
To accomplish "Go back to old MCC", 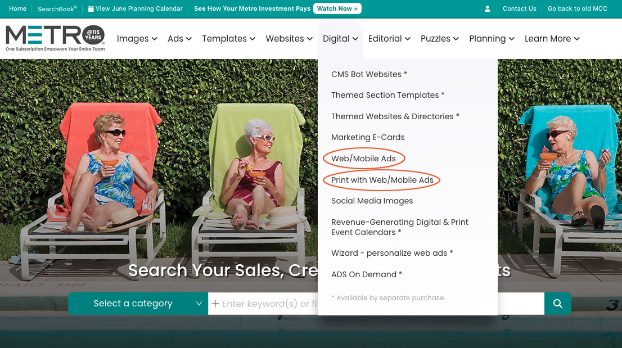I will click(x=577, y=9).
